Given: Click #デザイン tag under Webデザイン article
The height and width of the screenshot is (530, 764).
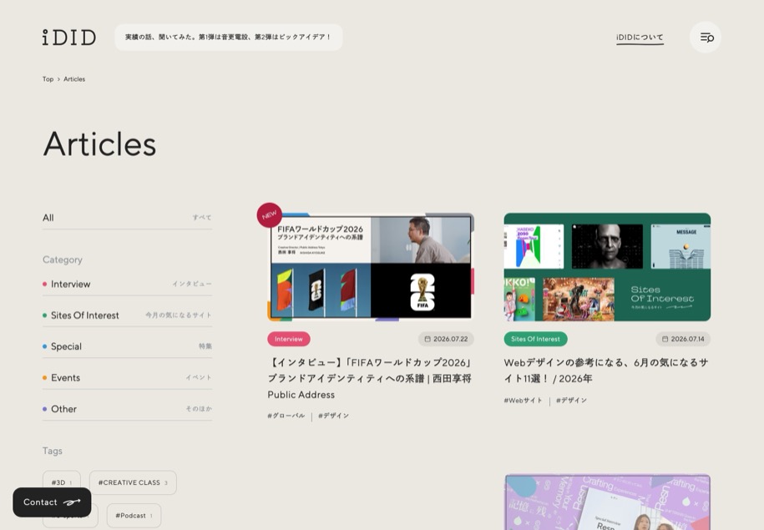Looking at the screenshot, I should (x=571, y=401).
